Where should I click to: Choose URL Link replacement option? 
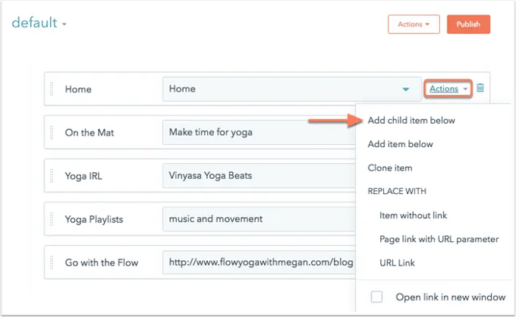398,262
